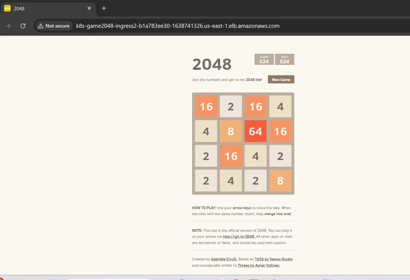Click the 2048 favicon in the browser tab
This screenshot has width=410, height=280.
click(x=7, y=8)
